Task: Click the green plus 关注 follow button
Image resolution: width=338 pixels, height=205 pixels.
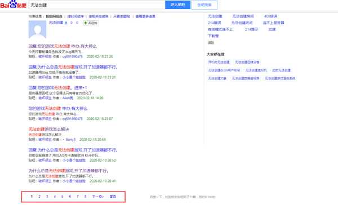Action: pos(91,23)
